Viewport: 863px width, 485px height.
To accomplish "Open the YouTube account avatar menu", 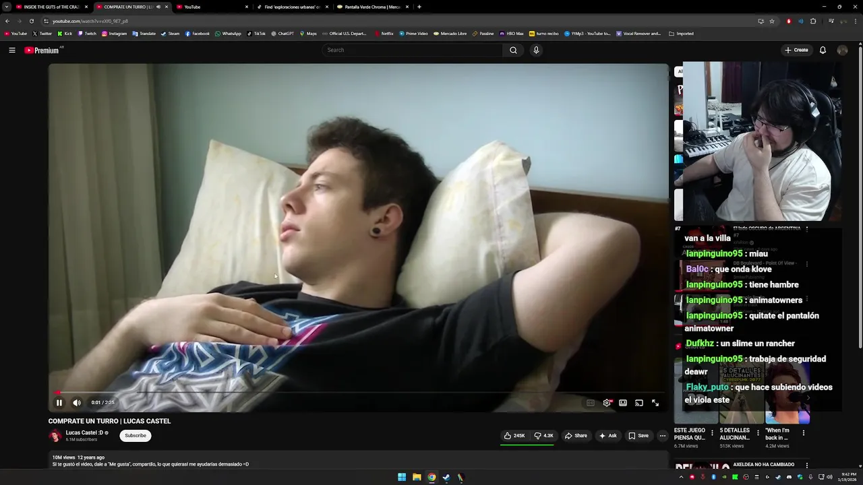I will (x=842, y=50).
